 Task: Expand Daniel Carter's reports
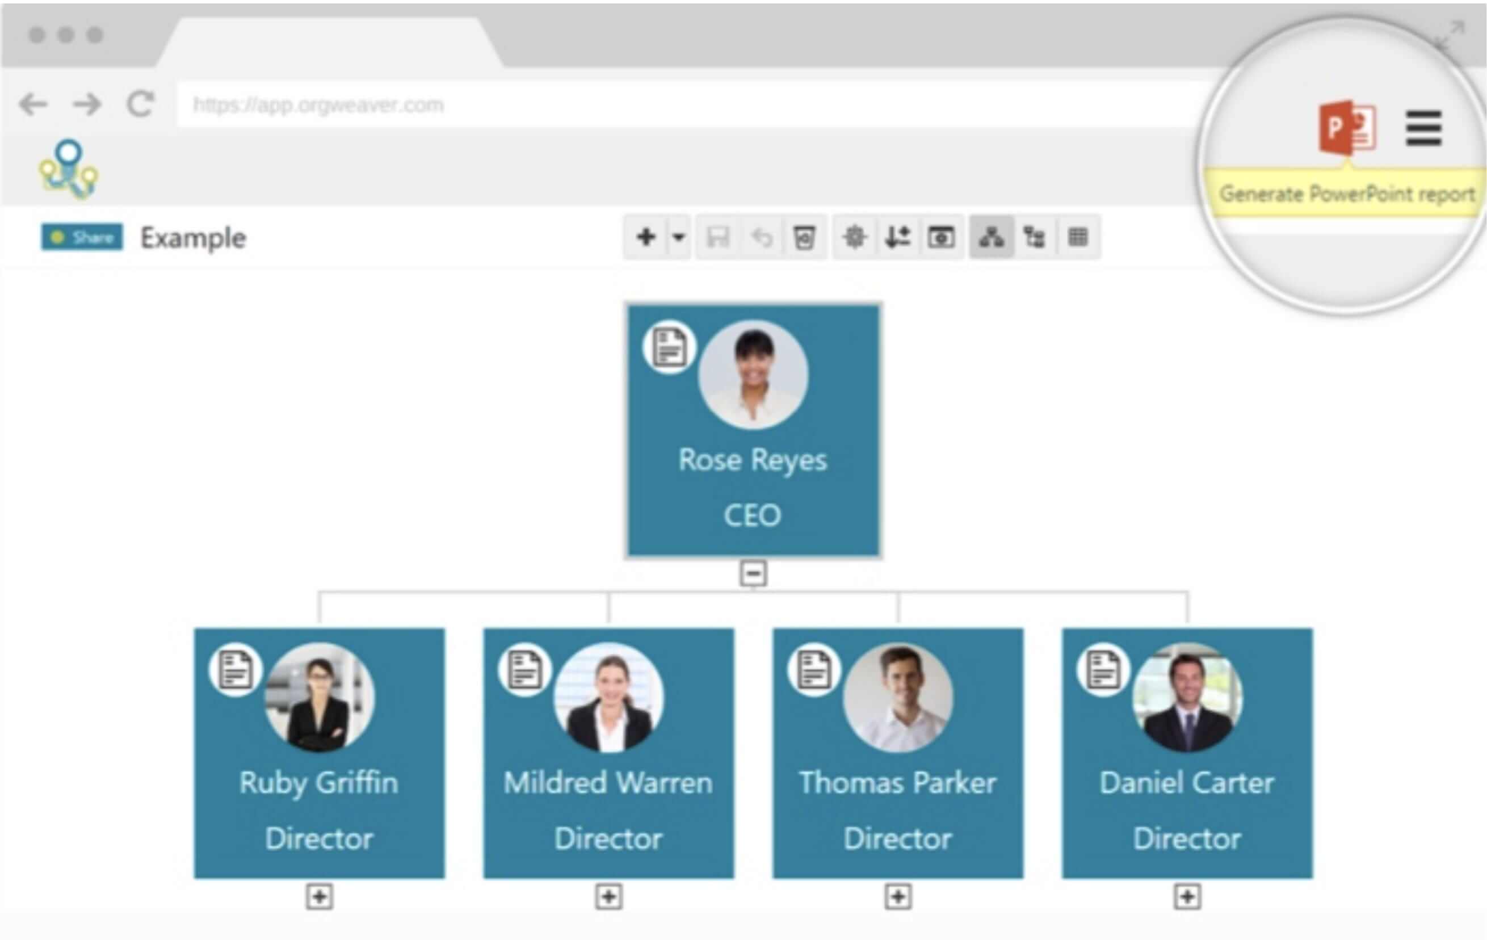click(x=1187, y=897)
